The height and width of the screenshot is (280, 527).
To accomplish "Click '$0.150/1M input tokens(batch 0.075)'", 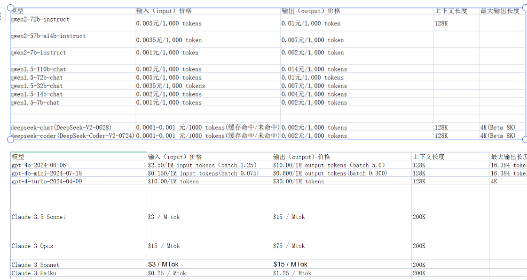I will [x=204, y=174].
